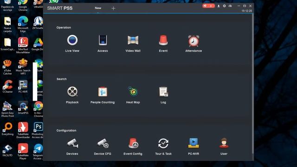The width and height of the screenshot is (297, 167).
Task: Click the SmartPSS window vertical scrollbar
Action: (252, 83)
